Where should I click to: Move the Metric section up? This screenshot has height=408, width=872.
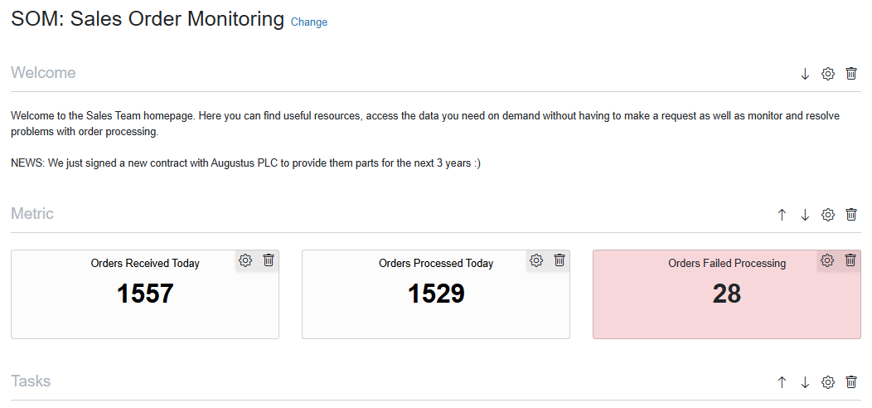(x=782, y=214)
